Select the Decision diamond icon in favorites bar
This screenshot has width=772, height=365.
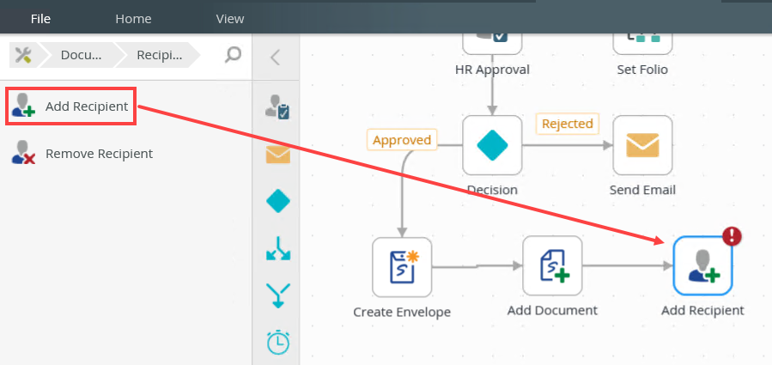click(x=277, y=201)
